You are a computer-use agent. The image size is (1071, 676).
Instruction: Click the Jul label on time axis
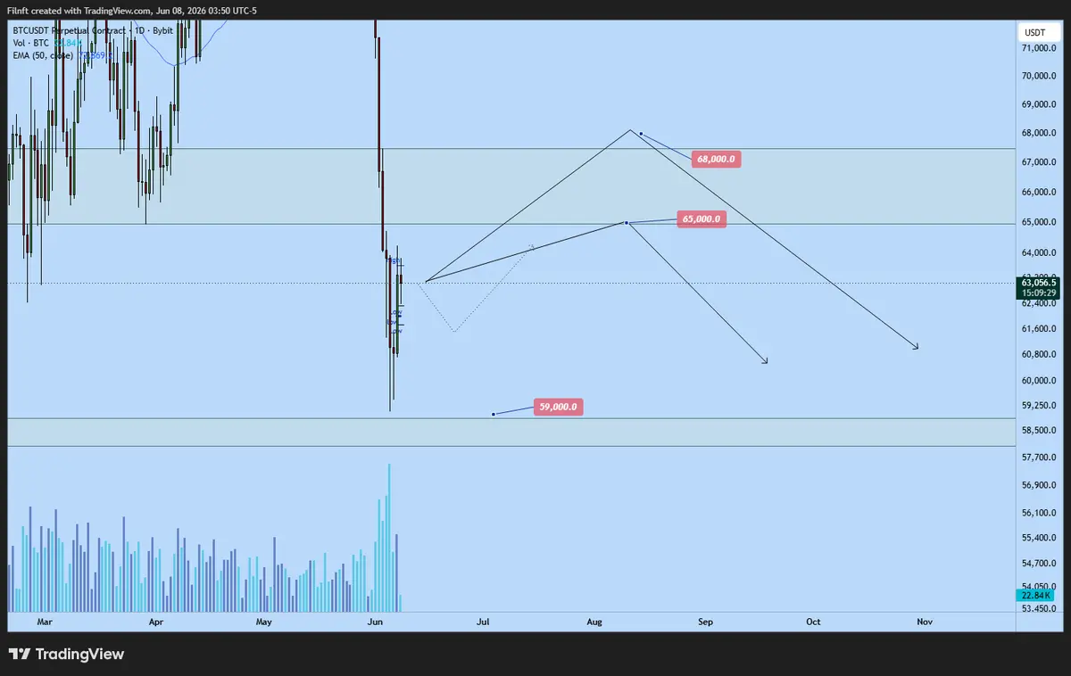point(484,621)
